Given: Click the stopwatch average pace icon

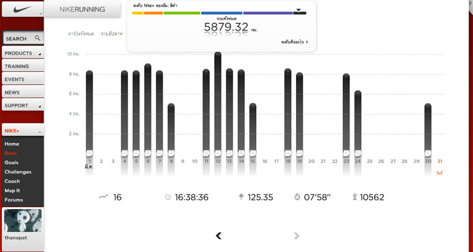Looking at the screenshot, I should coord(297,197).
